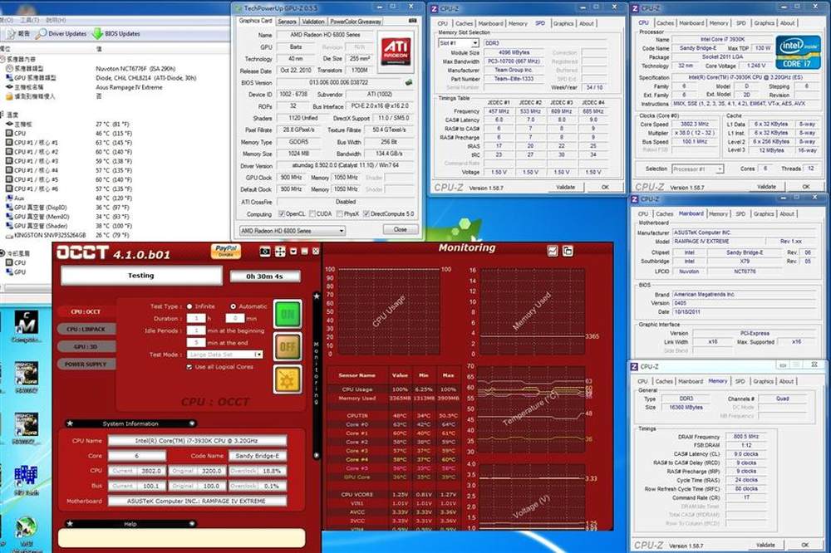Select the POWER SUPPLY test tab
This screenshot has width=831, height=553.
coord(86,364)
